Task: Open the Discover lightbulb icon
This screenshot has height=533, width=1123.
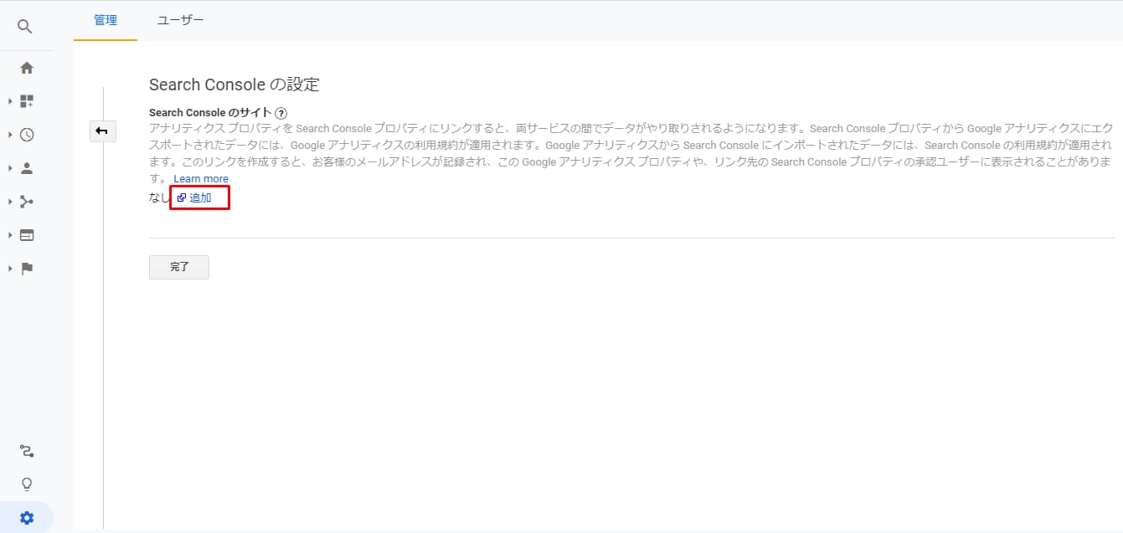Action: coord(27,484)
